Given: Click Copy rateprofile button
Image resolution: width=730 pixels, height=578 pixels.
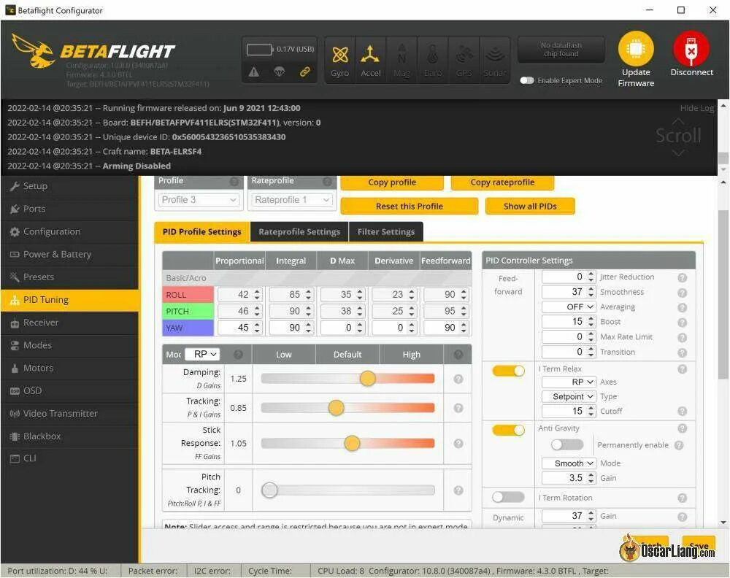Looking at the screenshot, I should click(x=502, y=182).
